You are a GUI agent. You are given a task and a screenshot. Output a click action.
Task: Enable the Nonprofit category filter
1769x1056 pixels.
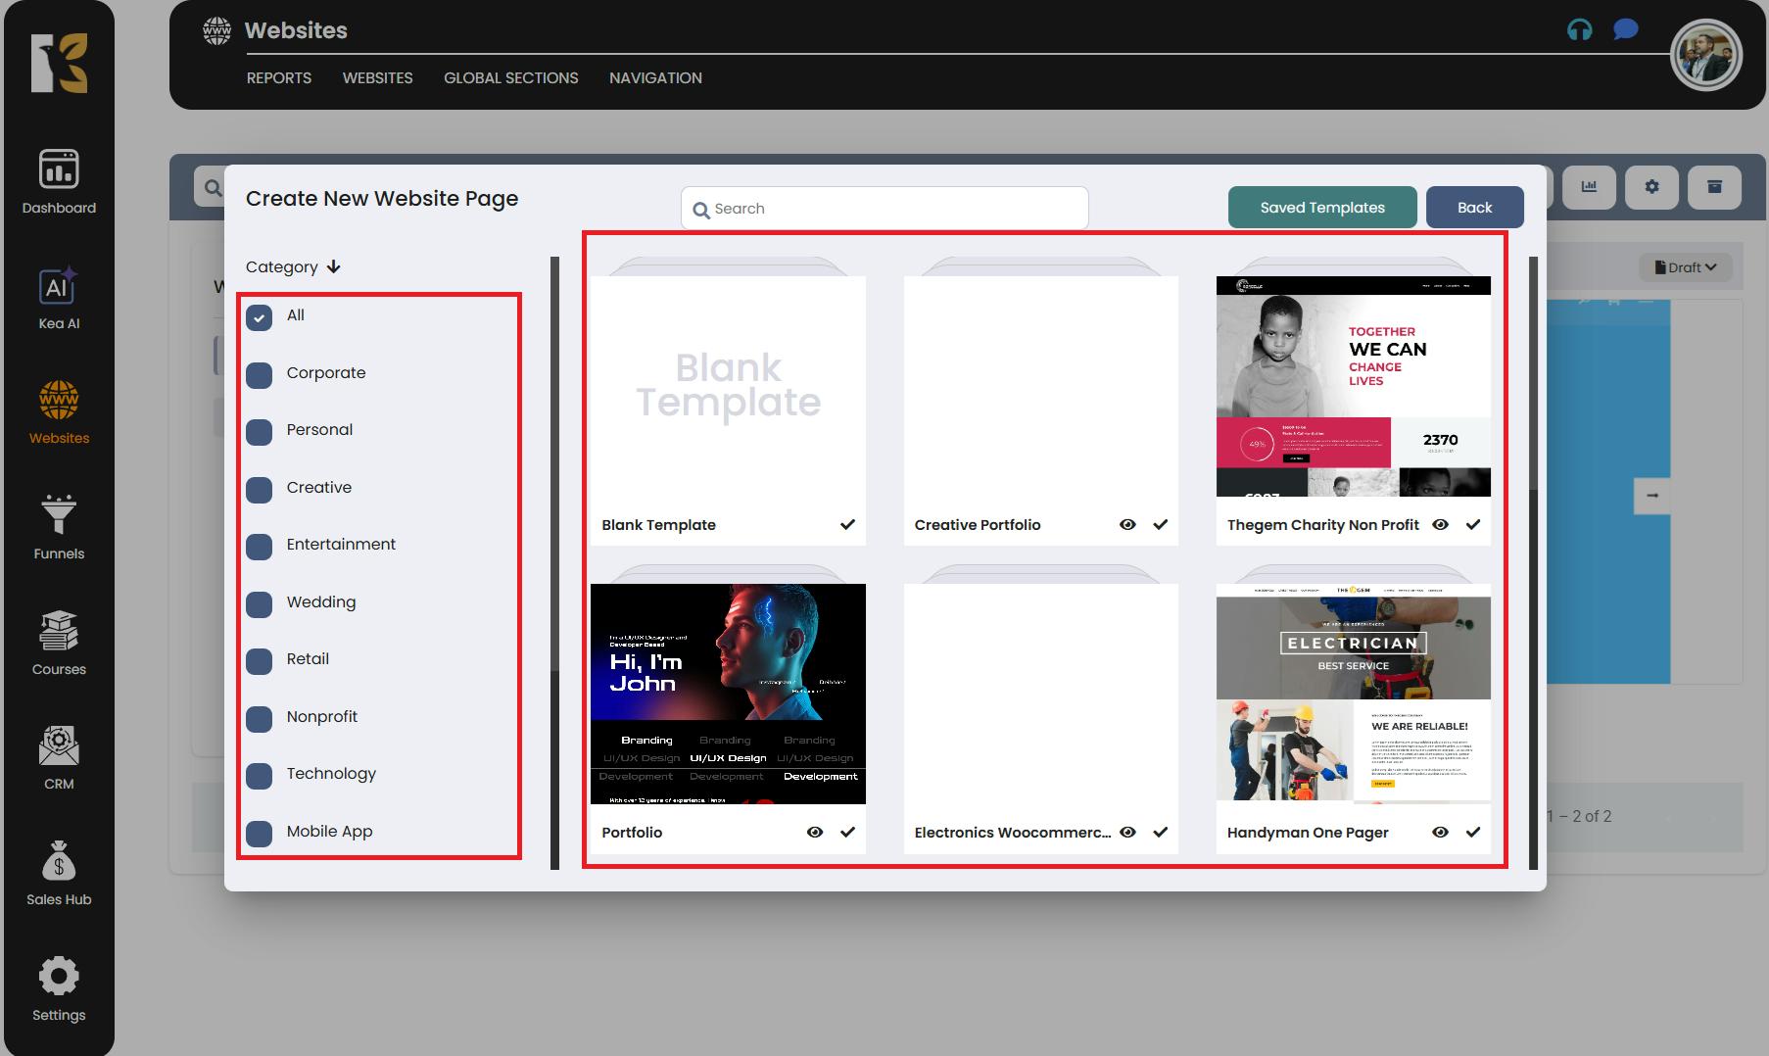(260, 719)
